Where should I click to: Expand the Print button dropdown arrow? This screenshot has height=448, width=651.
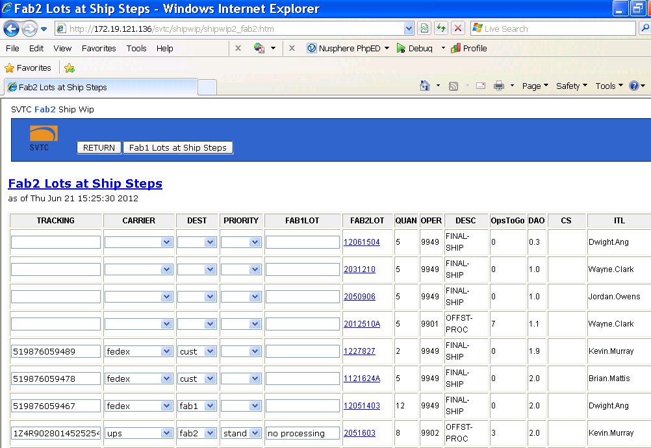click(512, 86)
